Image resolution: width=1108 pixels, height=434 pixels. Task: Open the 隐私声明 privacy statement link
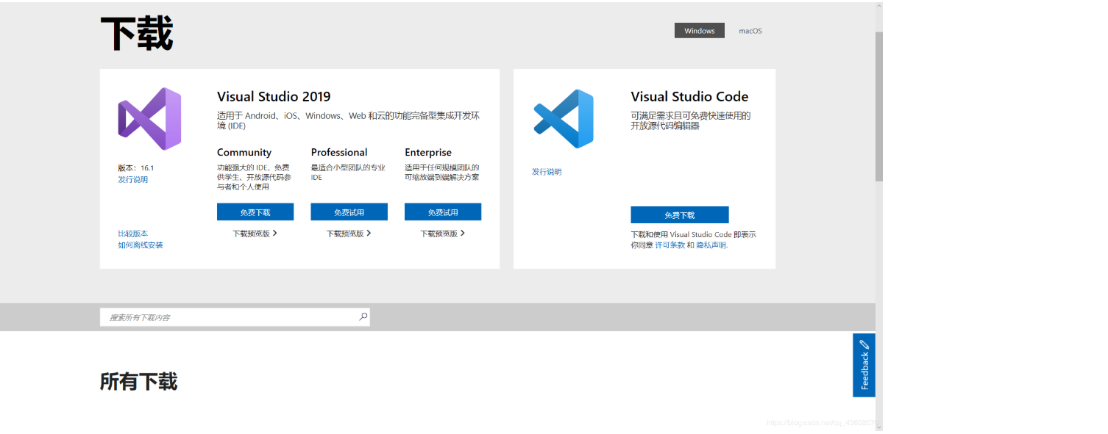[x=711, y=245]
